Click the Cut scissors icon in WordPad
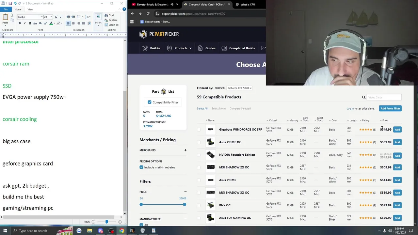Screen dimensions: 418x235 coord(12,15)
